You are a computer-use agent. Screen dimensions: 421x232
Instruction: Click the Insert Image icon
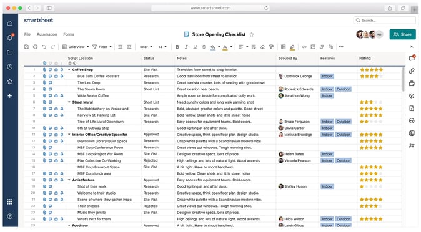[x=313, y=47]
